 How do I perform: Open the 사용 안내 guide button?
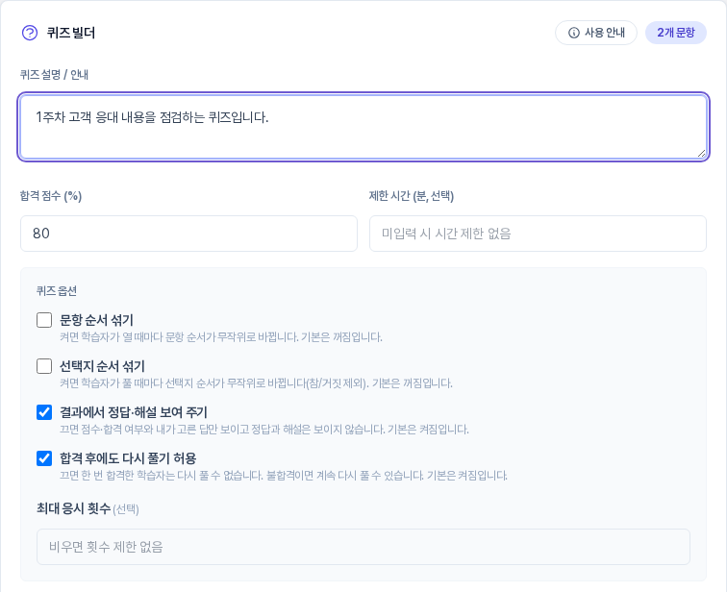[x=596, y=33]
